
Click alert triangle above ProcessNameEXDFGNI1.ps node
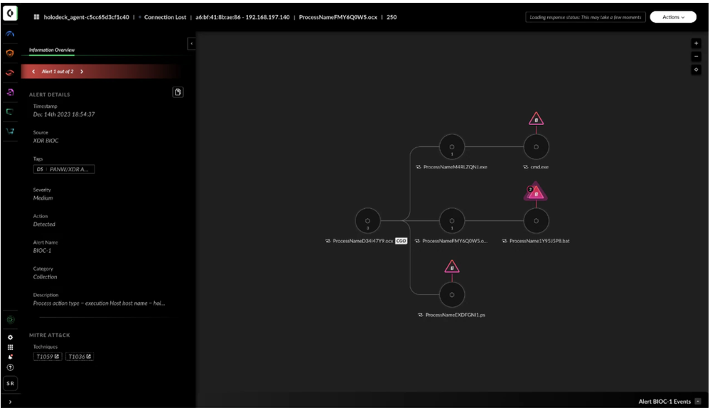pyautogui.click(x=452, y=267)
